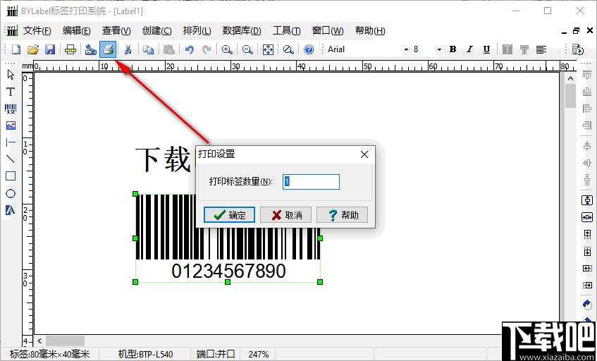Click the barcode number 01234567890
597x361 pixels.
tap(228, 271)
